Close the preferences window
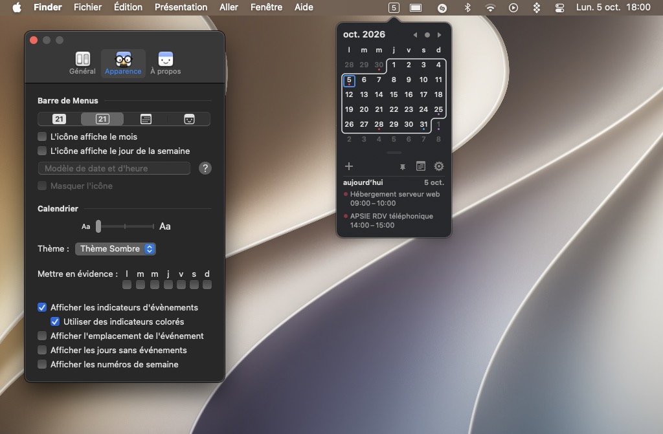The image size is (663, 434). (34, 40)
